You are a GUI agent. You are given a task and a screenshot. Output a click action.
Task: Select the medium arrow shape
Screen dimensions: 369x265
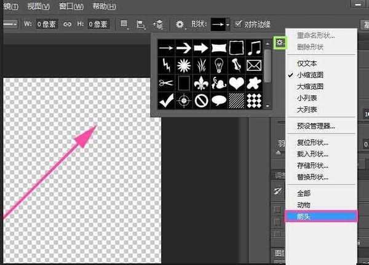[183, 48]
